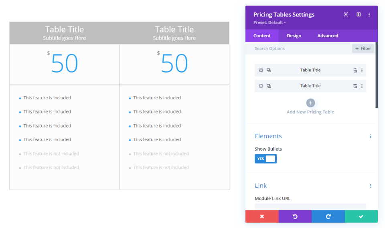385x228 pixels.
Task: Toggle fullscreen mode for settings panel
Action: click(x=346, y=14)
